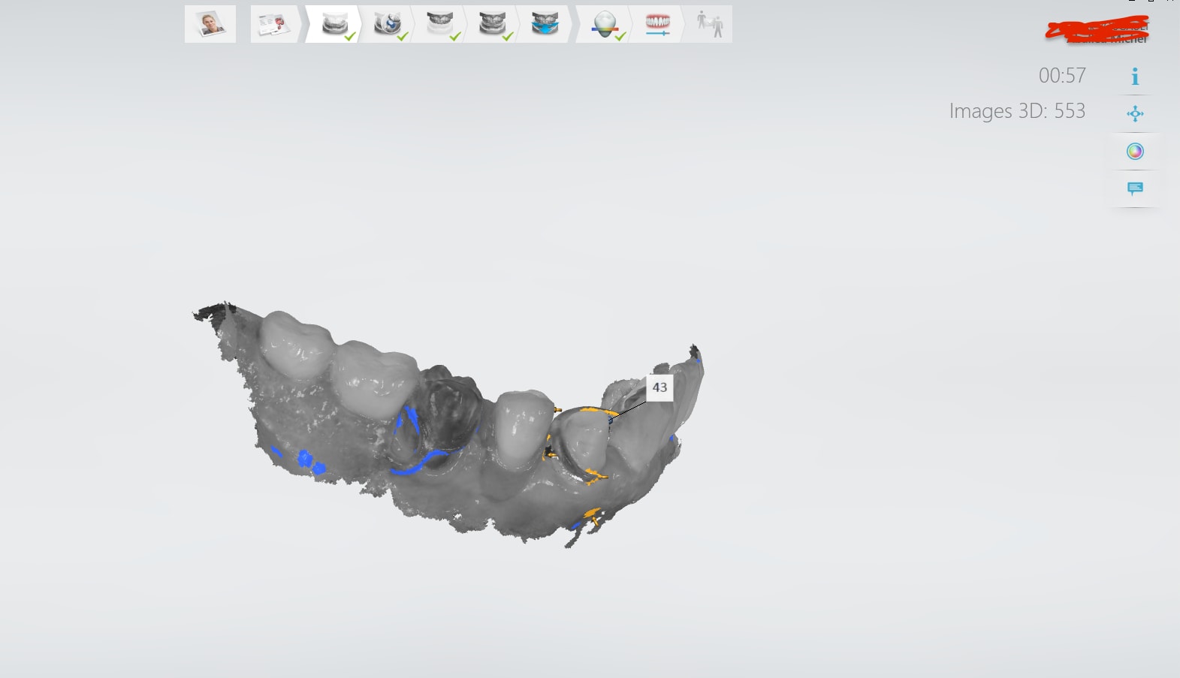Open the bite scan step
This screenshot has width=1180, height=678.
point(492,24)
